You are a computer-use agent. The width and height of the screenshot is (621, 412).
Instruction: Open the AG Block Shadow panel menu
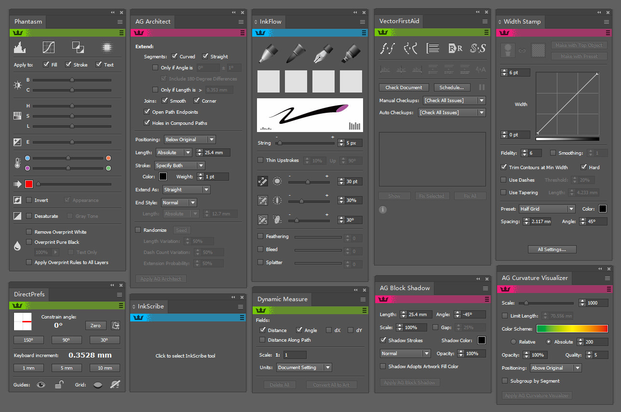coord(485,288)
